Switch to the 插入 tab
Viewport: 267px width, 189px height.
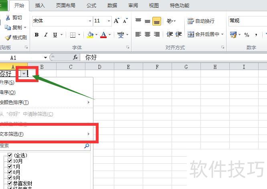pos(40,6)
